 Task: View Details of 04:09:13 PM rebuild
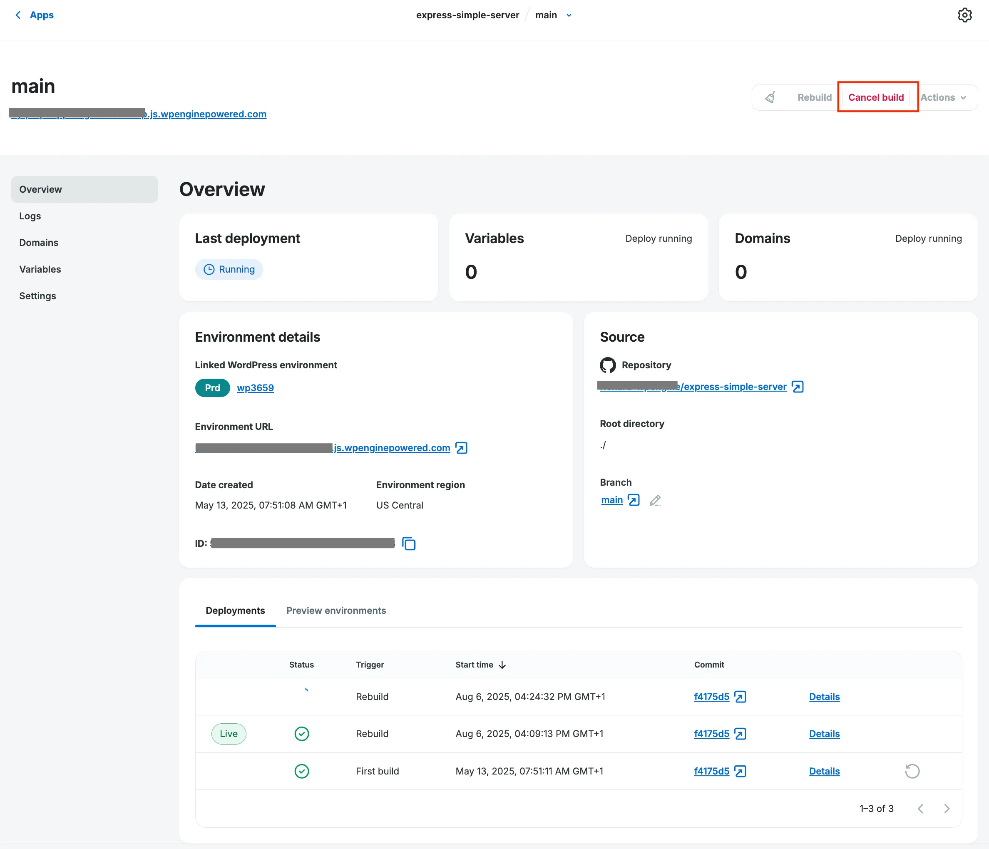[x=824, y=734]
